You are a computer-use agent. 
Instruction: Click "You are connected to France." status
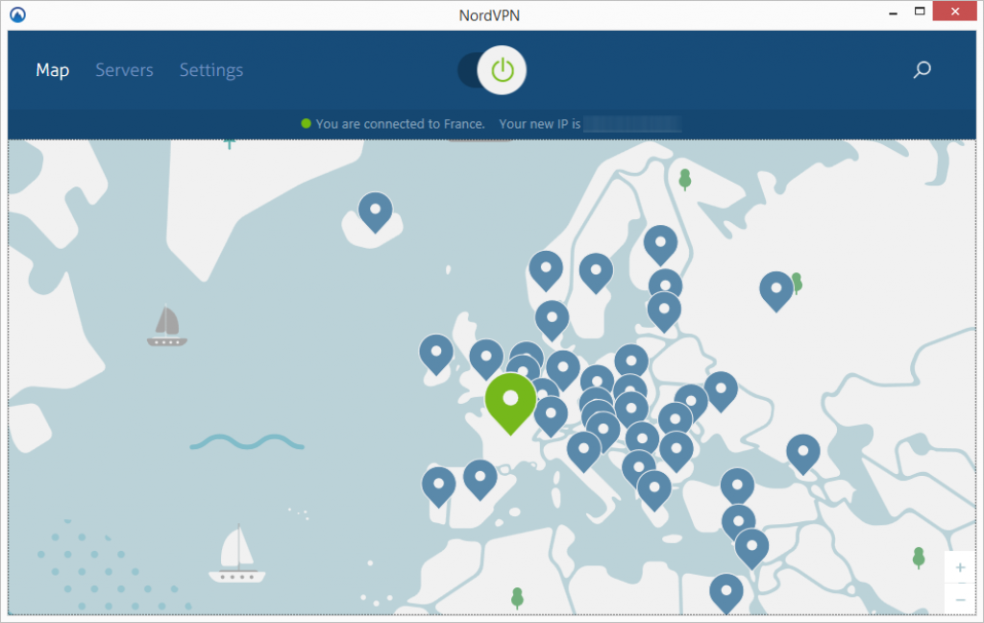[x=401, y=124]
